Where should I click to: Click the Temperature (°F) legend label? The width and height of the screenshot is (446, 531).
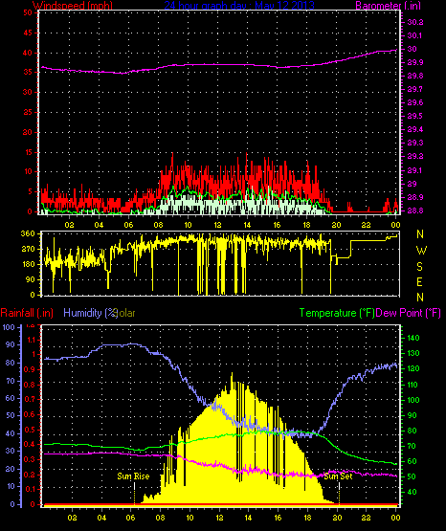(x=337, y=313)
